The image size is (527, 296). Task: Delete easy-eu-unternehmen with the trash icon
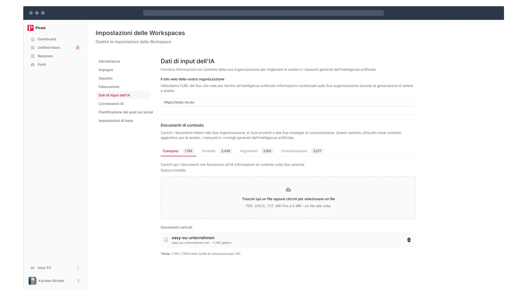click(x=409, y=240)
